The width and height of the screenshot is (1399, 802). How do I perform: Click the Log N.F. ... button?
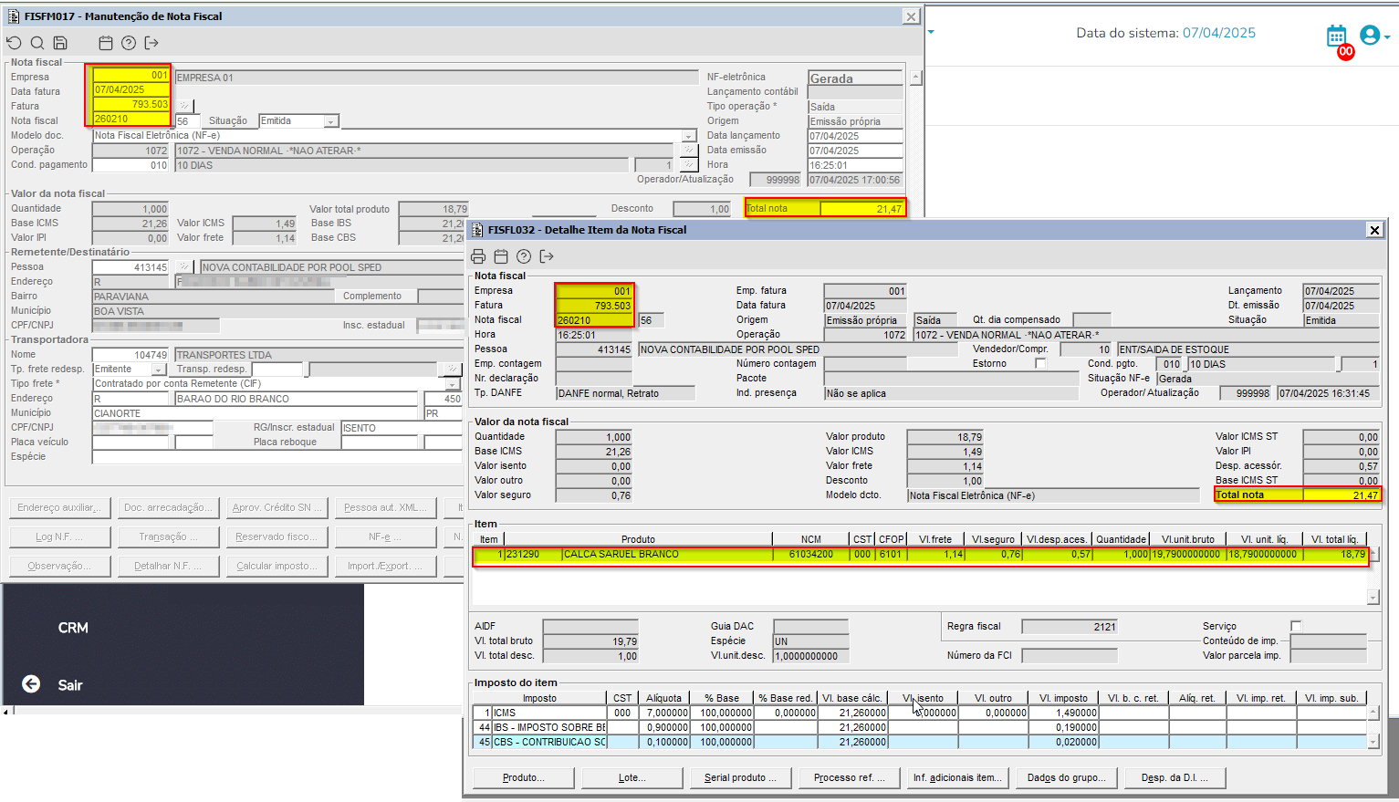(x=60, y=536)
